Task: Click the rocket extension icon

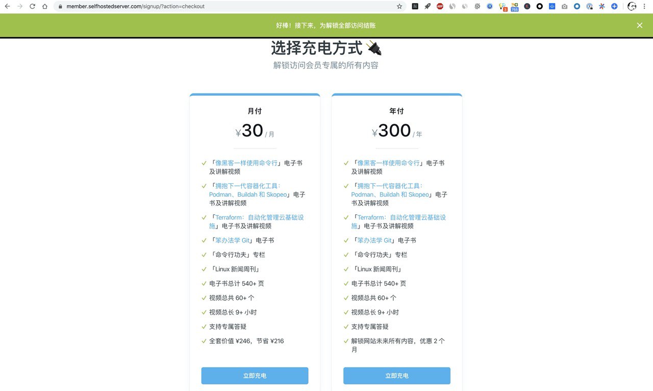Action: point(428,7)
